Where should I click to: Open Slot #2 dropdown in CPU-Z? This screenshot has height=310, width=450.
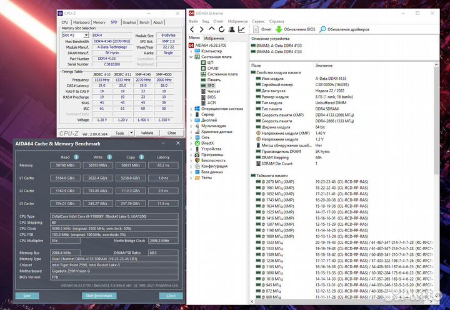(x=86, y=35)
